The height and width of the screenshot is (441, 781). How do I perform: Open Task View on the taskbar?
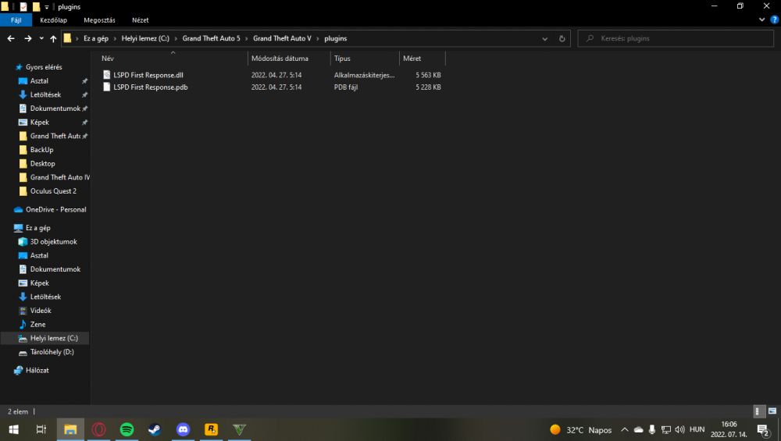pyautogui.click(x=41, y=429)
